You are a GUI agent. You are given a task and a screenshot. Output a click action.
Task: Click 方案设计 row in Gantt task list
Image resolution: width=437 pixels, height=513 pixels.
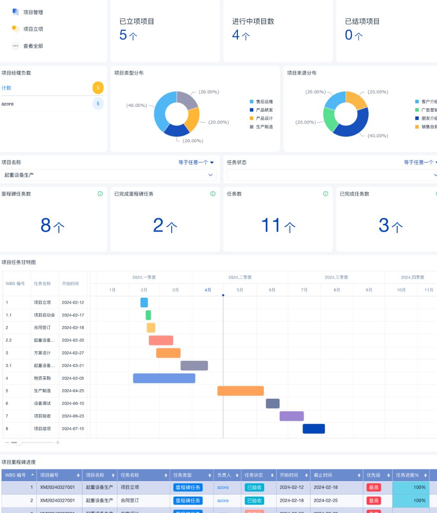[x=45, y=353]
